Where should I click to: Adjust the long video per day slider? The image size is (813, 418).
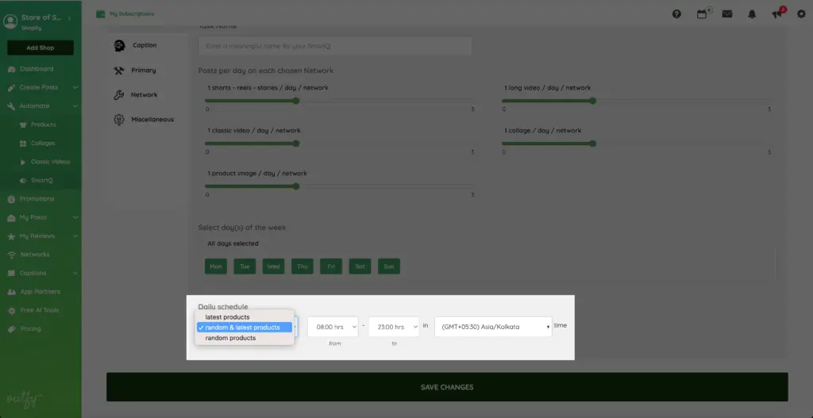click(x=592, y=101)
